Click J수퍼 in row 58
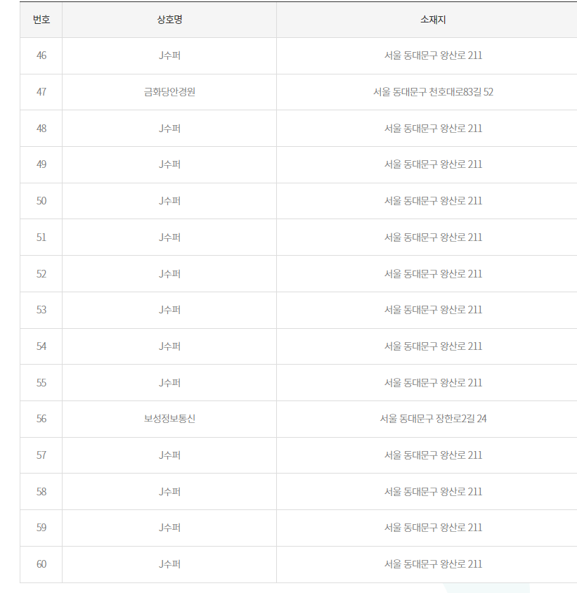 tap(169, 492)
